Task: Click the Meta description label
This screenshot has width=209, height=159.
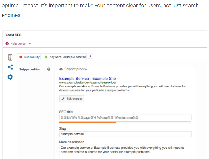Action: tap(71, 142)
